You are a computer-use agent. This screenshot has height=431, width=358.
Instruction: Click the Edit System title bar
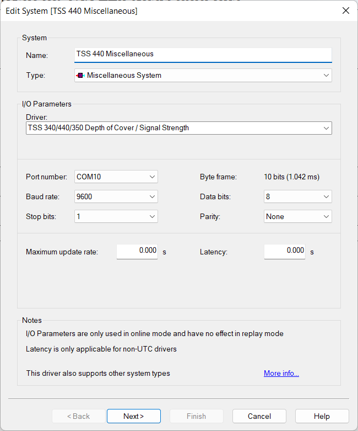pyautogui.click(x=165, y=10)
